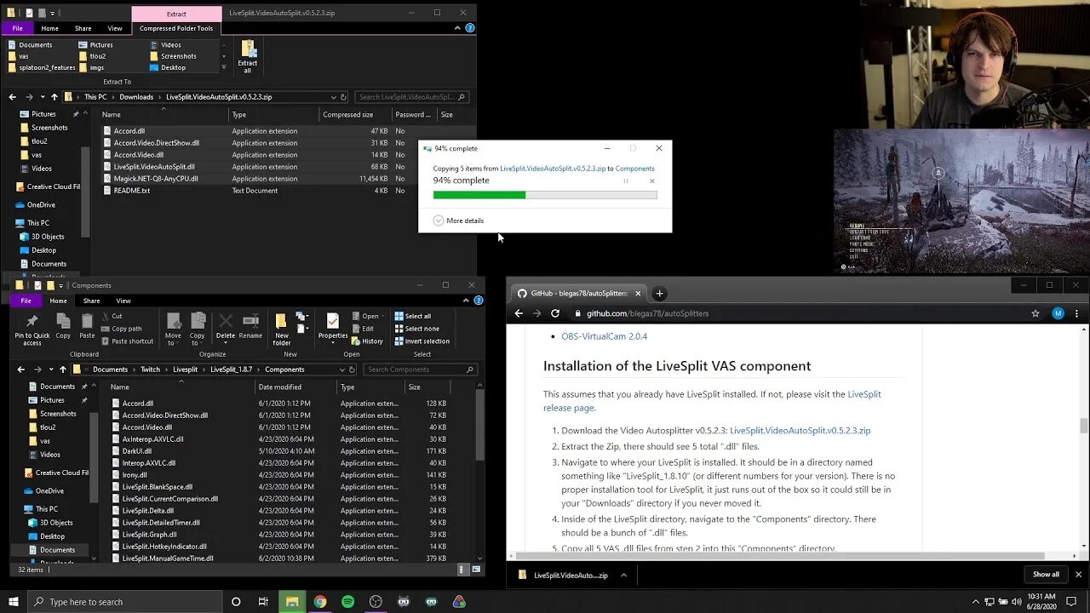Follow the LiveSplit release page link
This screenshot has width=1090, height=613.
tap(712, 400)
